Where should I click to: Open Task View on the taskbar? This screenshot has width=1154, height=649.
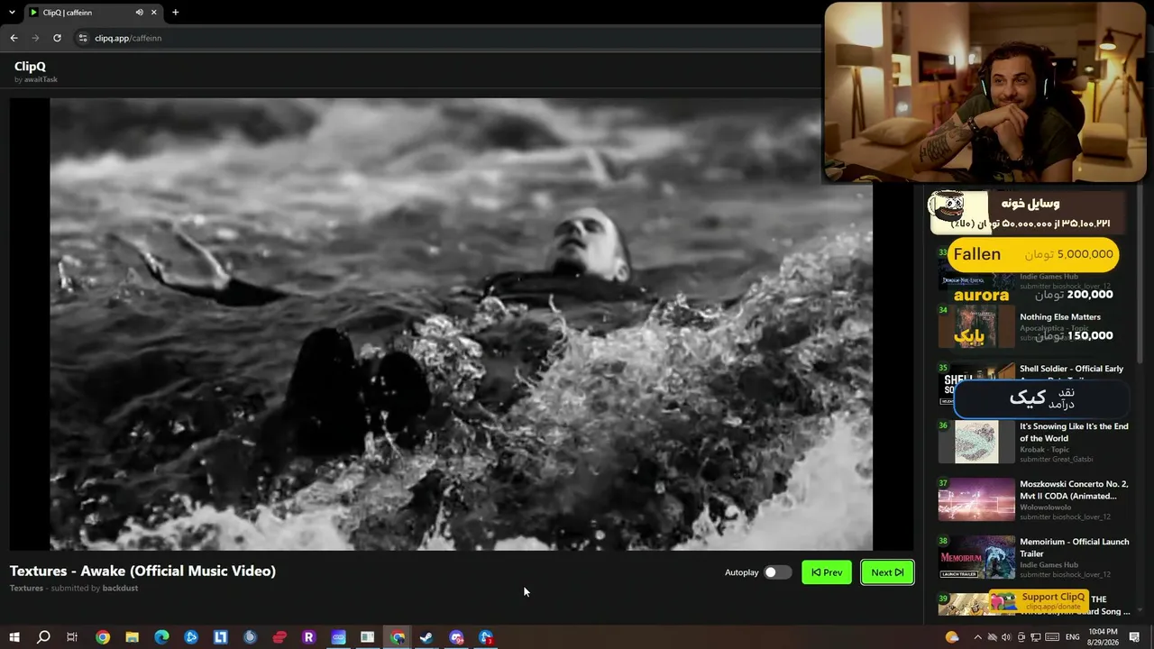pyautogui.click(x=72, y=637)
